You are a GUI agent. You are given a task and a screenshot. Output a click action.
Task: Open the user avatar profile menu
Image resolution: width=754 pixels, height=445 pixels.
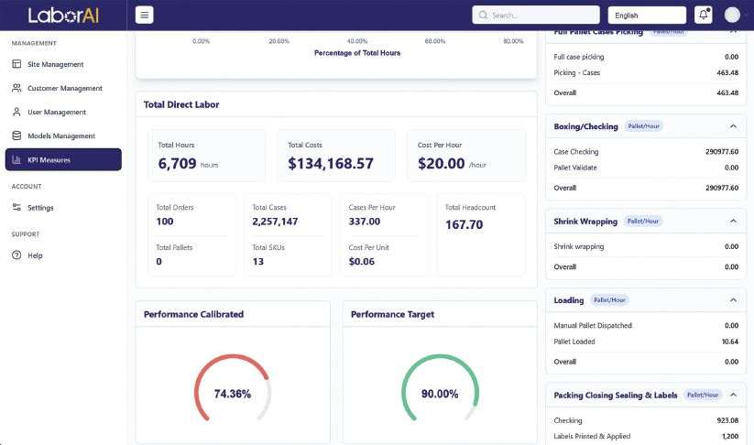[732, 15]
